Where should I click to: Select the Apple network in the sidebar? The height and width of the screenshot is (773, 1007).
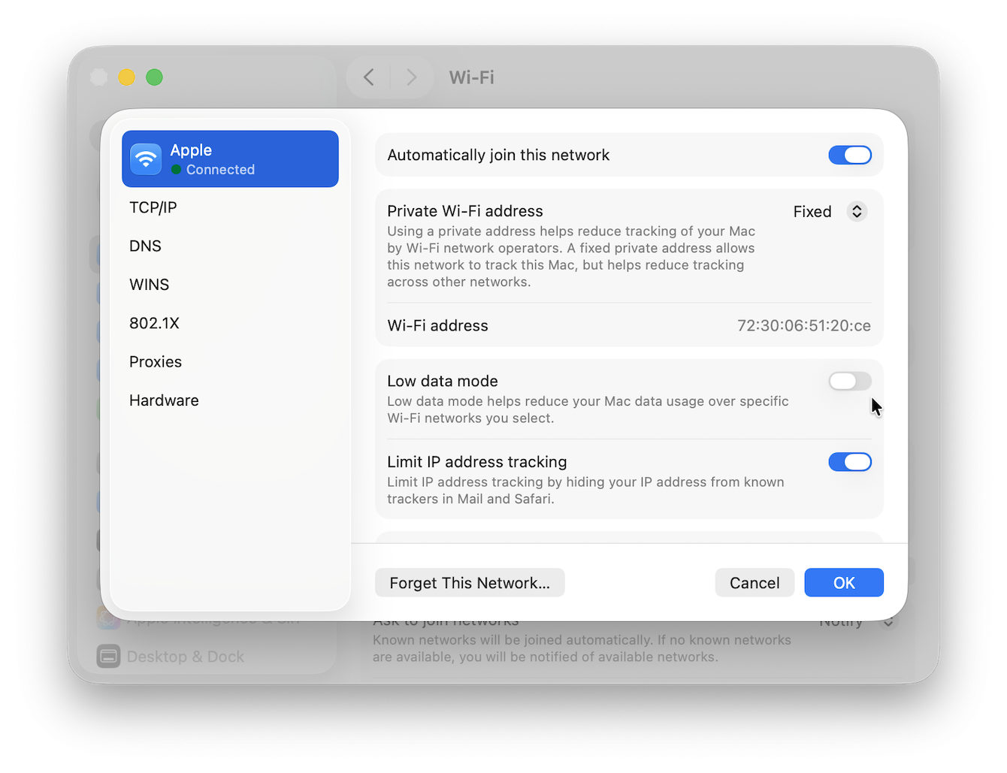(229, 159)
